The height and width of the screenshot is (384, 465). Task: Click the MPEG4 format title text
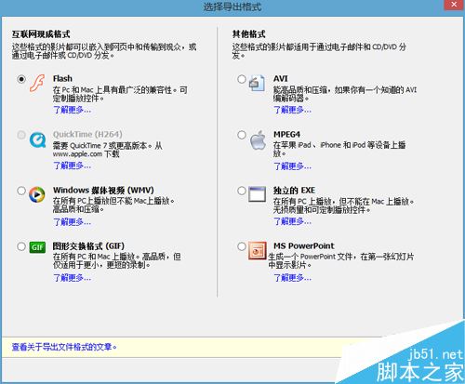coord(286,135)
